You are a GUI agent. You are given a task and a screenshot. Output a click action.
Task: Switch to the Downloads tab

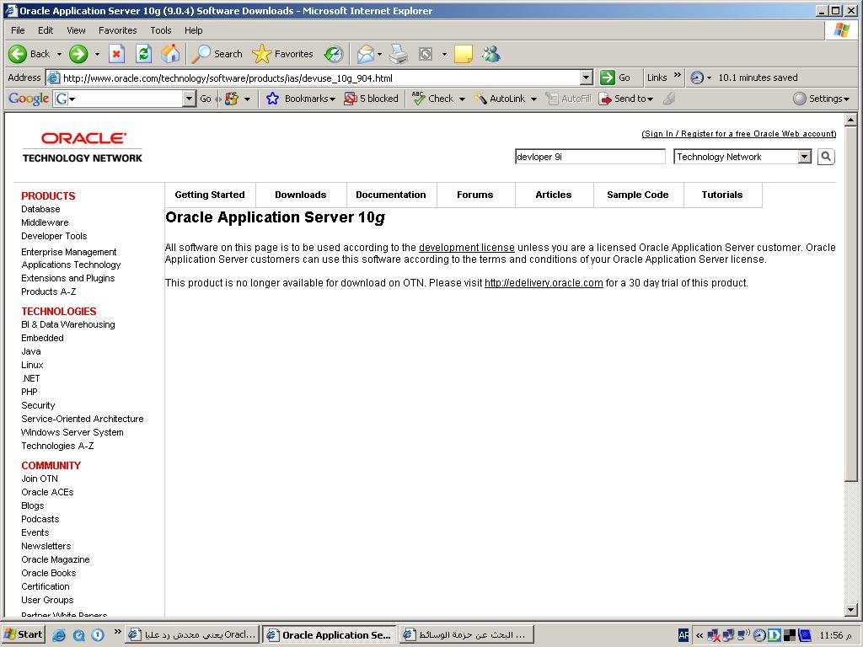point(301,195)
